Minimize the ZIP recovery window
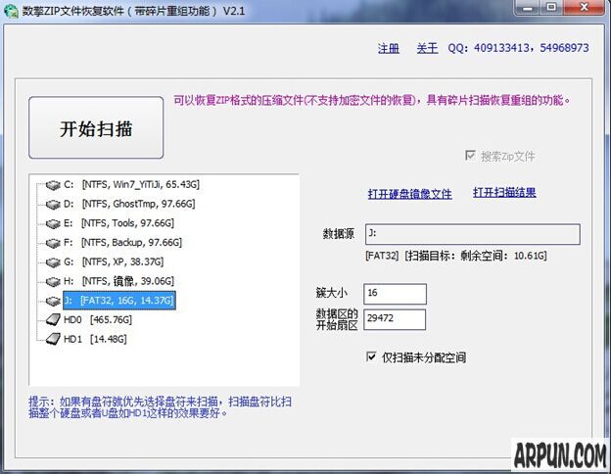Image resolution: width=611 pixels, height=474 pixels. [x=528, y=8]
